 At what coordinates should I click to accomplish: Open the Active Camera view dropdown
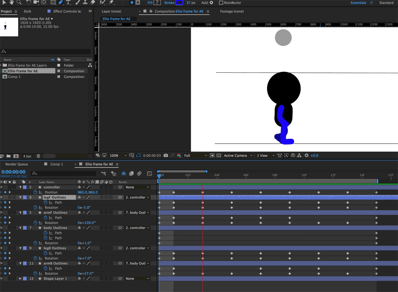point(238,156)
